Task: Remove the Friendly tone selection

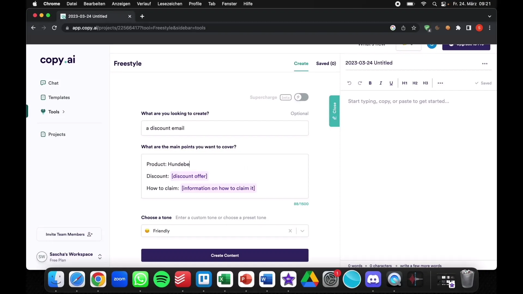Action: [290, 231]
